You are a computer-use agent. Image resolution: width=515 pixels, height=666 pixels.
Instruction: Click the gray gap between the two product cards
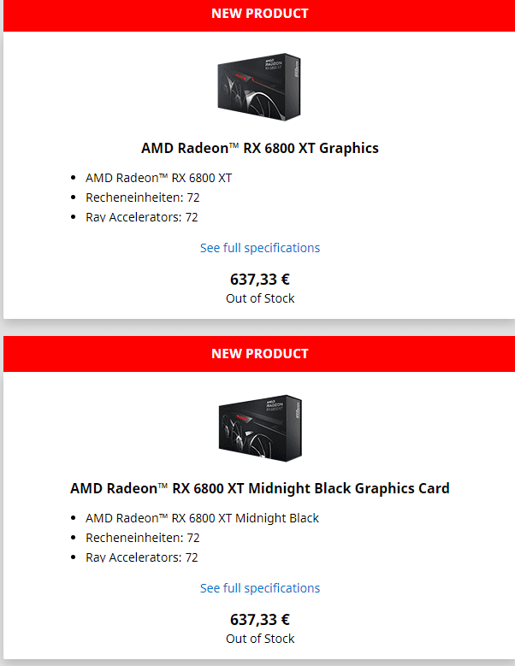[259, 328]
